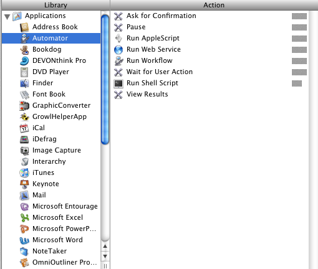Click the OmniOutliner Pro icon
318x269 pixels.
24,263
